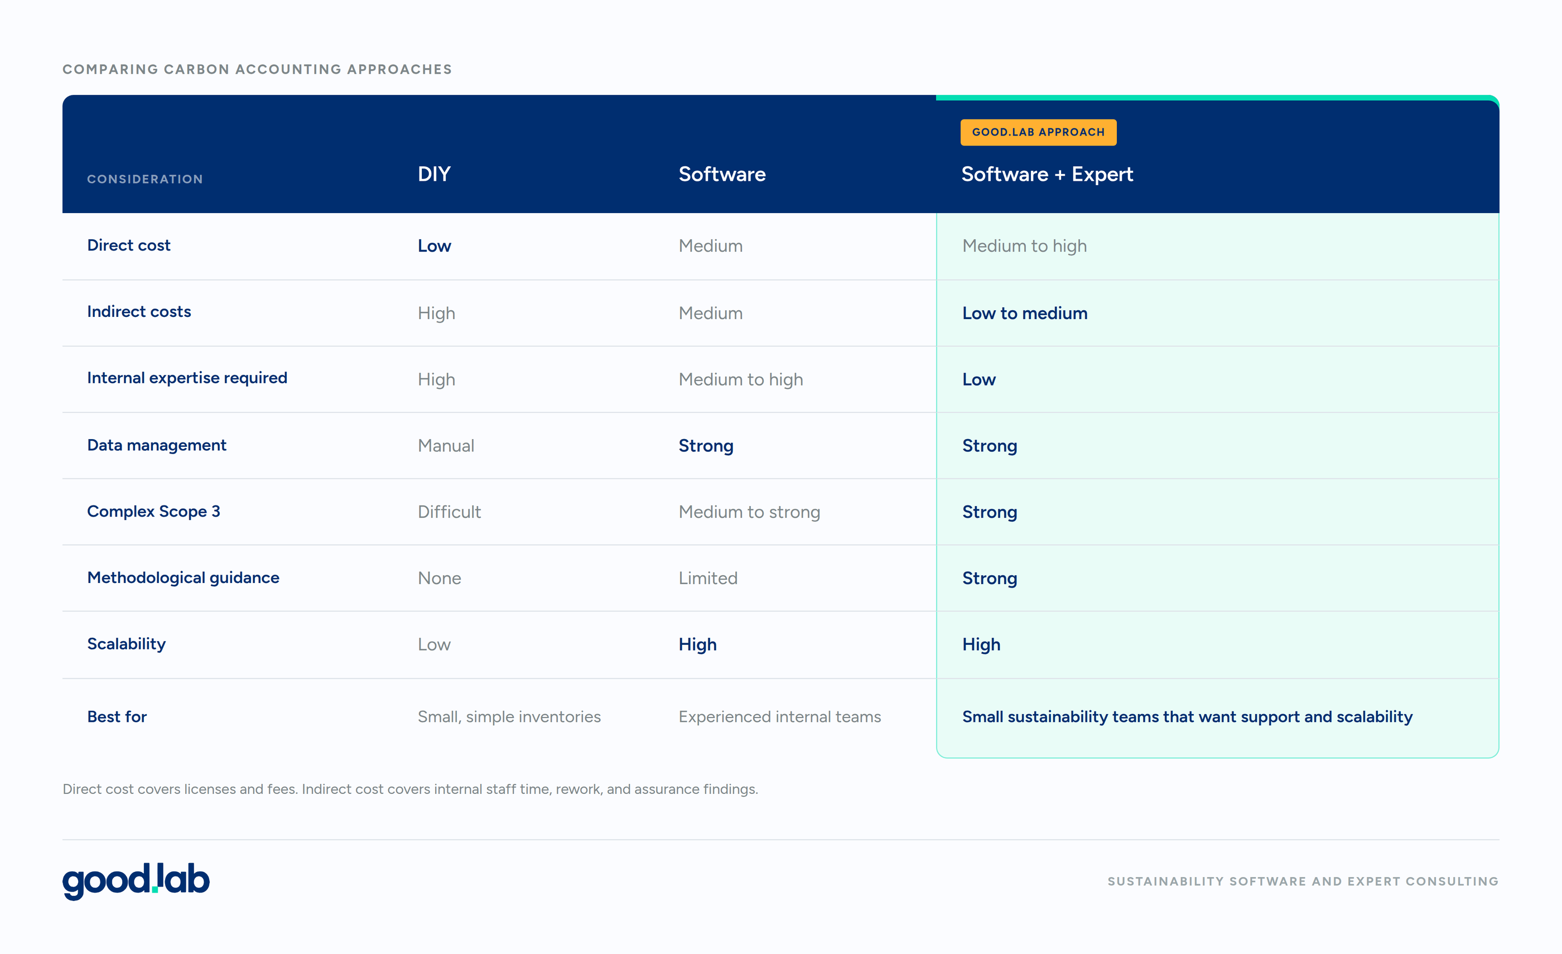Click the Comparing Carbon Accounting Approaches title
Viewport: 1562px width, 954px height.
[257, 69]
